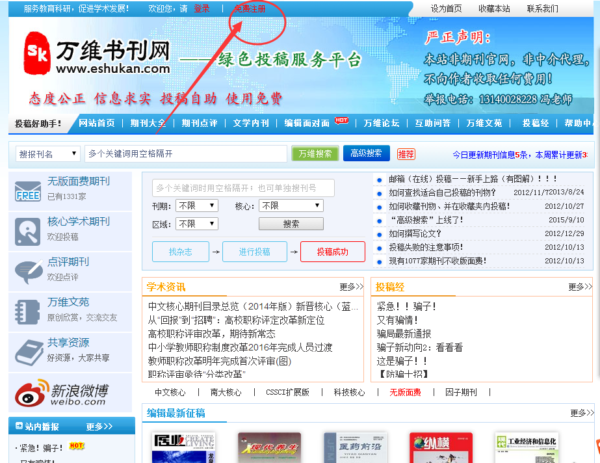Click the main keyword search input field

185,153
